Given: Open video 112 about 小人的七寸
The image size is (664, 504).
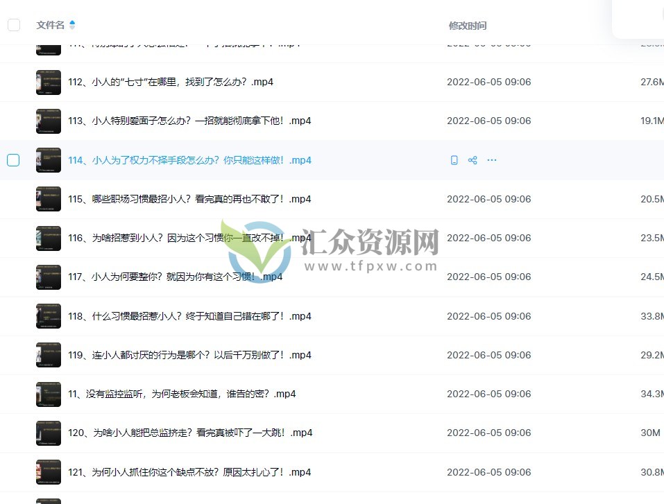Looking at the screenshot, I should pyautogui.click(x=170, y=82).
